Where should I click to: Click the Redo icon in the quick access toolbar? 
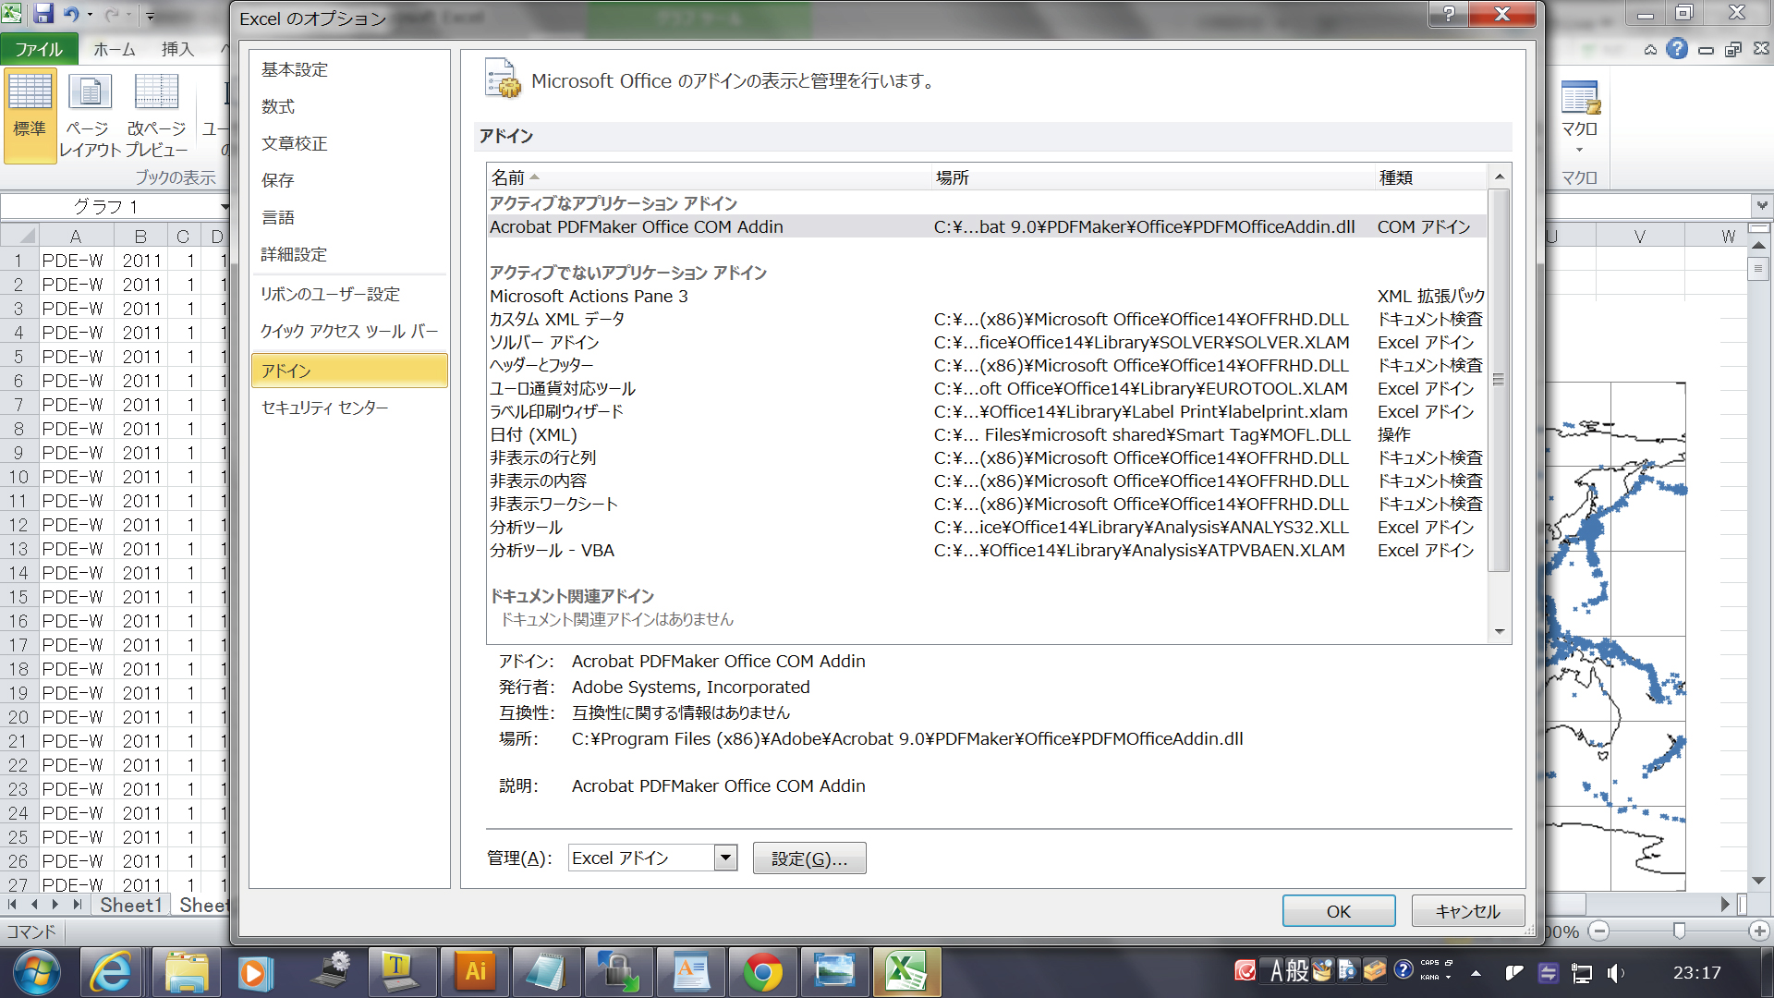pyautogui.click(x=112, y=14)
